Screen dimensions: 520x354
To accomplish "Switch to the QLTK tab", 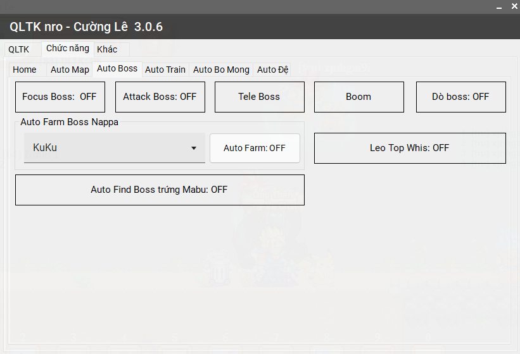I will pos(19,49).
